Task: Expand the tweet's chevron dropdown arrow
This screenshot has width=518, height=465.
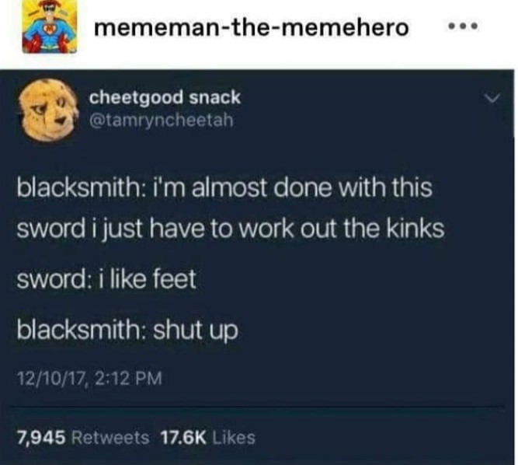Action: [492, 98]
